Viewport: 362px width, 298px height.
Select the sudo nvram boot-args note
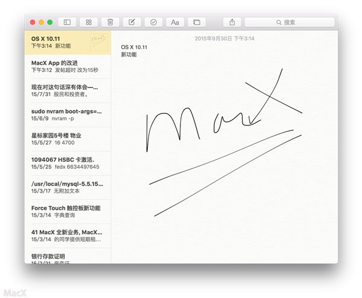click(68, 115)
